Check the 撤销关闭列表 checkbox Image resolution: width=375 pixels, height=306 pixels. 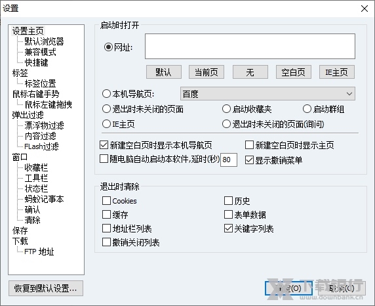pos(106,242)
